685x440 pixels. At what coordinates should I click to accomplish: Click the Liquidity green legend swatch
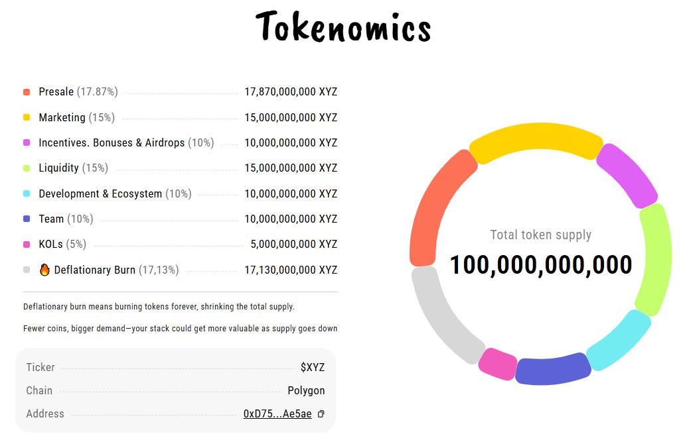tap(27, 168)
